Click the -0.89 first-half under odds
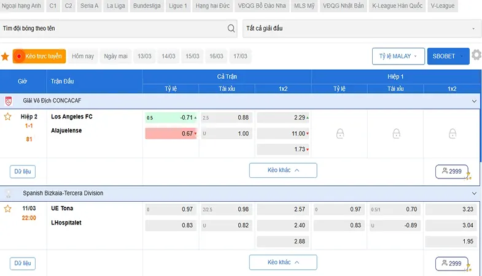Viewport: 482px width, 276px height. coord(395,225)
